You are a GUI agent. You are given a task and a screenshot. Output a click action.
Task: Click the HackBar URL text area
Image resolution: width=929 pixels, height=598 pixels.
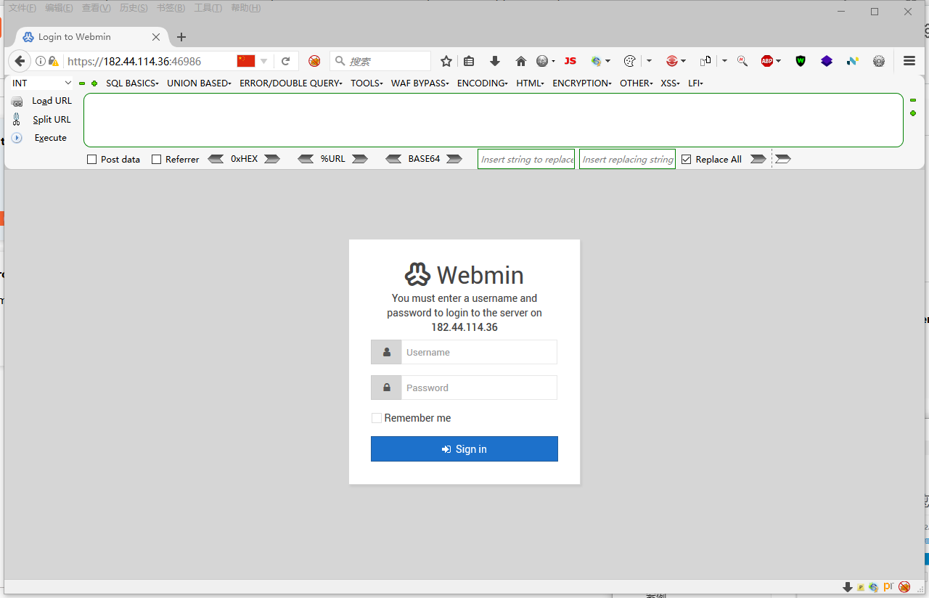point(494,120)
